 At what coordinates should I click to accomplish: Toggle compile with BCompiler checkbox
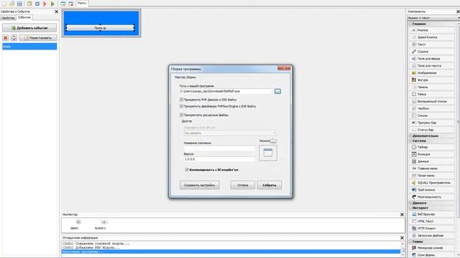point(187,170)
